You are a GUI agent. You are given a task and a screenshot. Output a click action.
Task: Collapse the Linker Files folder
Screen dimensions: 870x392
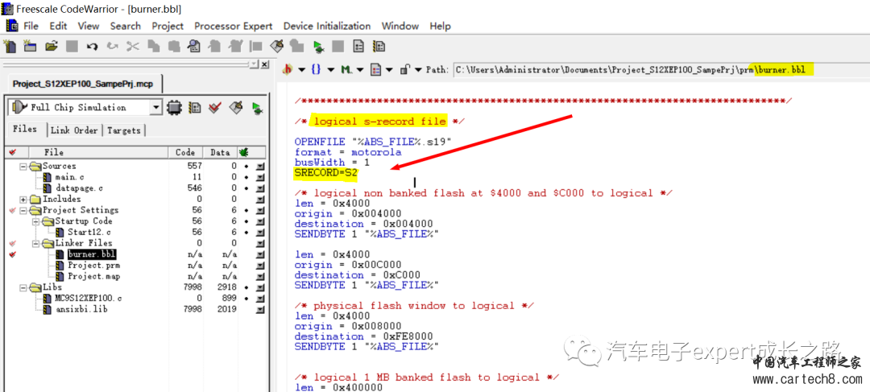click(35, 243)
